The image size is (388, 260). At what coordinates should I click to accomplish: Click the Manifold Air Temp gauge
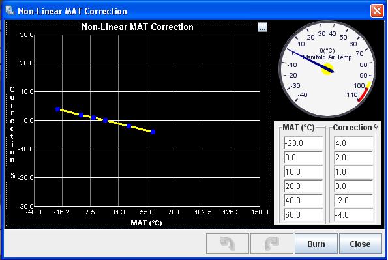327,69
